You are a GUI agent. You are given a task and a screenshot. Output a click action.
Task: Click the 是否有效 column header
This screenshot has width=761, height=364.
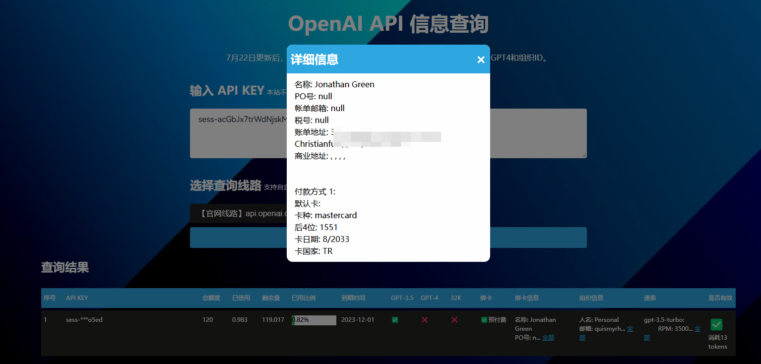720,298
